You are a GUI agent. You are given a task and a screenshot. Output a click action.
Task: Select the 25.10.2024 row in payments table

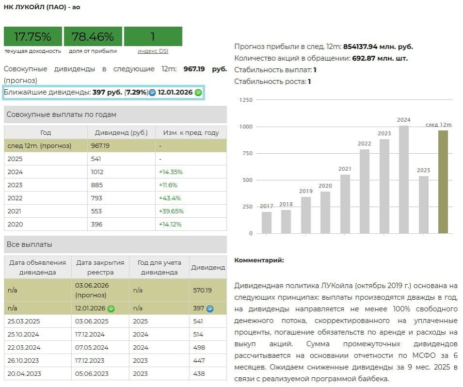[115, 334]
